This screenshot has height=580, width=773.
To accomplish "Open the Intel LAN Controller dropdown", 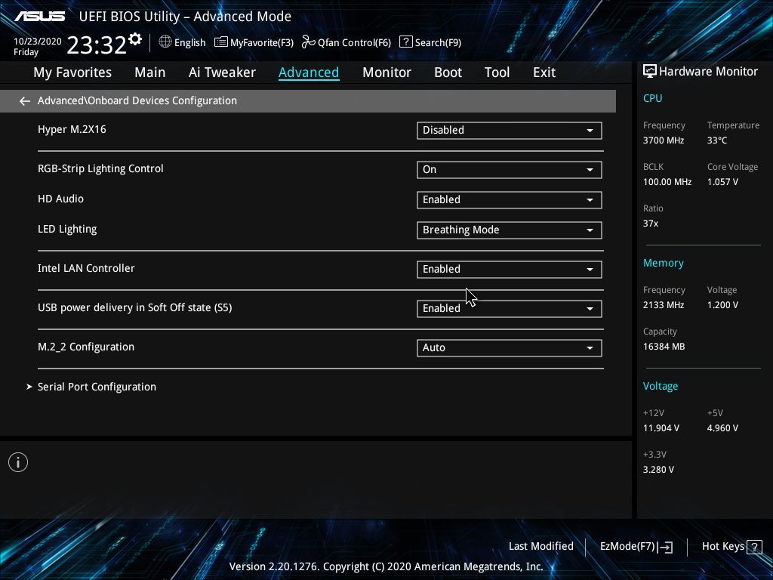I will [510, 270].
